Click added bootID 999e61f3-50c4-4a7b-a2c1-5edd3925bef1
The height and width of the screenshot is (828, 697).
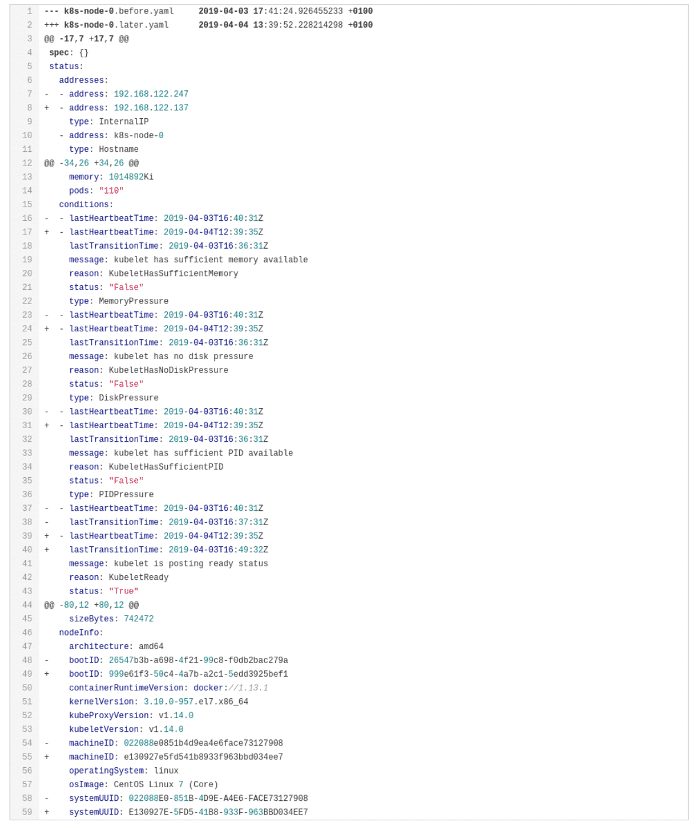pos(198,674)
